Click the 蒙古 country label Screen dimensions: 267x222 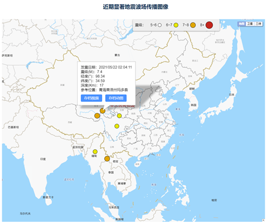[x=117, y=55]
